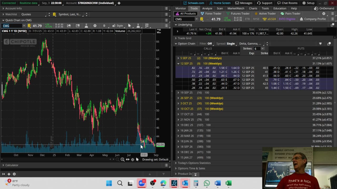
Task: Open sidebar settings gear at bottom left
Action: click(14, 174)
